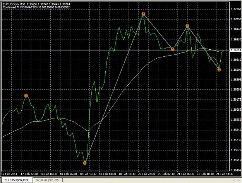Click the 18 Feb 06:30 time label
This screenshot has height=183, width=242.
[x=68, y=174]
